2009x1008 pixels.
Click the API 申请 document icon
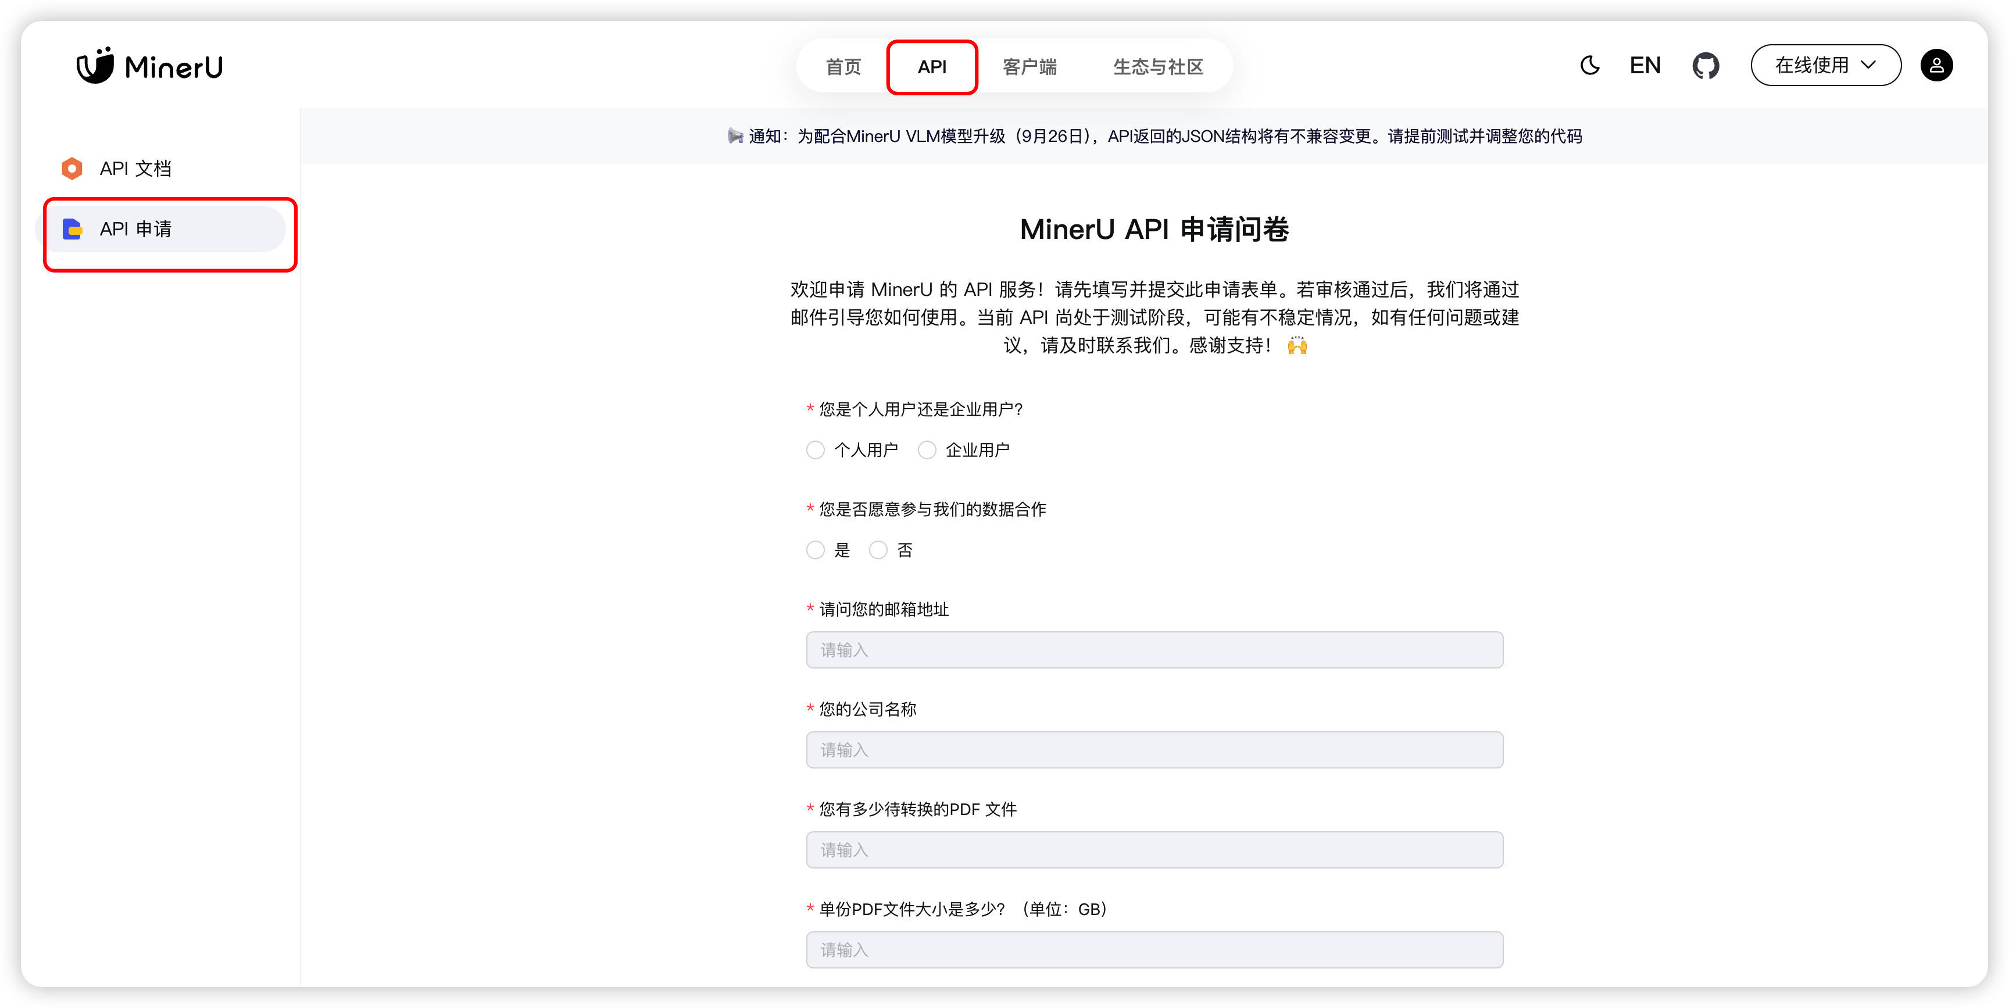point(72,230)
